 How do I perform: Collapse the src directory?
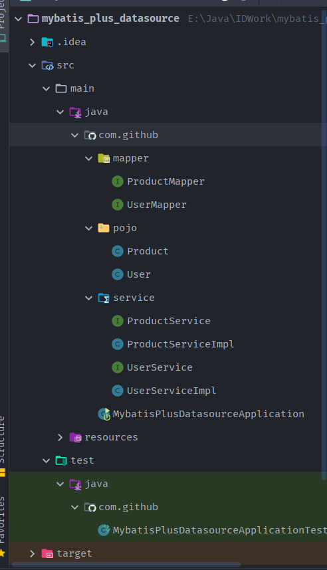click(33, 65)
